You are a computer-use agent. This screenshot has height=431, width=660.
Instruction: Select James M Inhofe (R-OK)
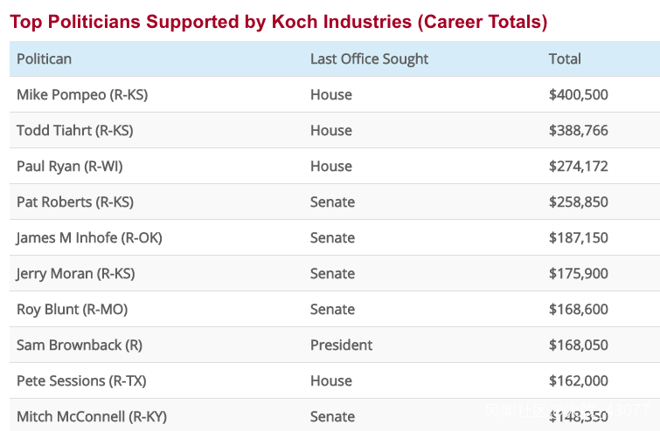[89, 237]
